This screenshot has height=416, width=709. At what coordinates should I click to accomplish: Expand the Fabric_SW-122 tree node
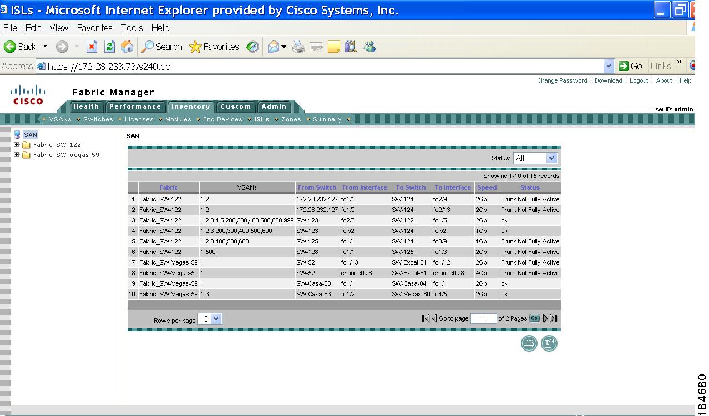[17, 145]
